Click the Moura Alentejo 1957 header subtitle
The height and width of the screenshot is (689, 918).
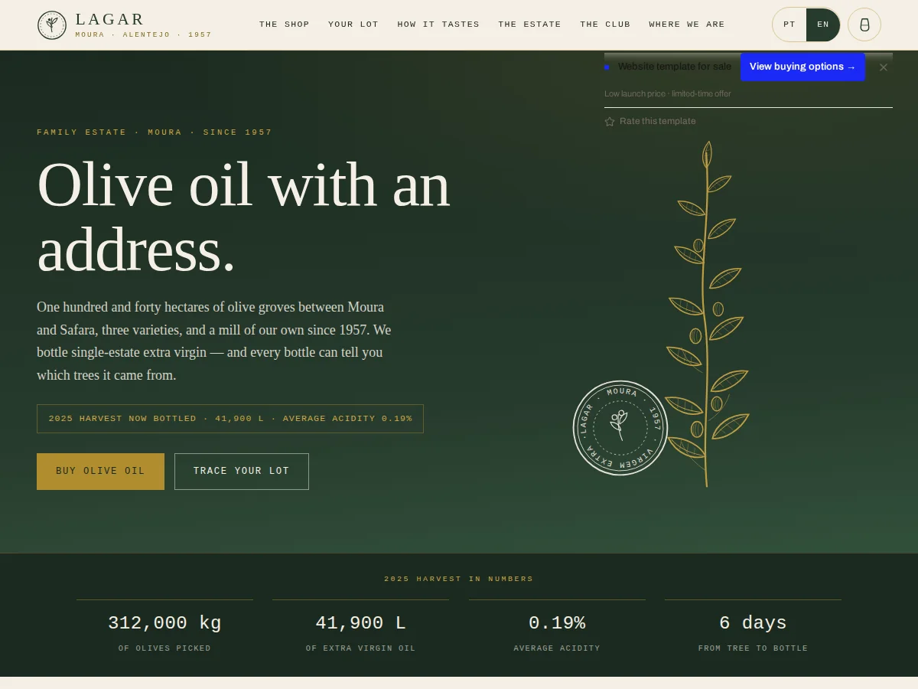(143, 35)
